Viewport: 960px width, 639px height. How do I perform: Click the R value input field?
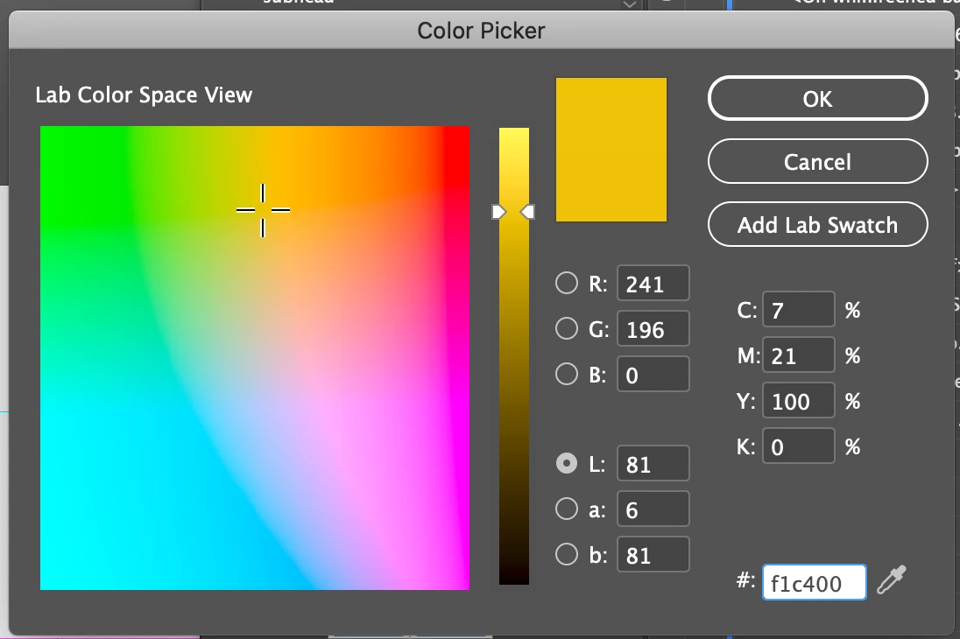tap(653, 284)
